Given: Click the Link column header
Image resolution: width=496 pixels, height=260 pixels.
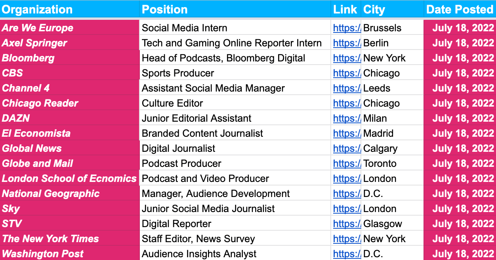Looking at the screenshot, I should 346,9.
